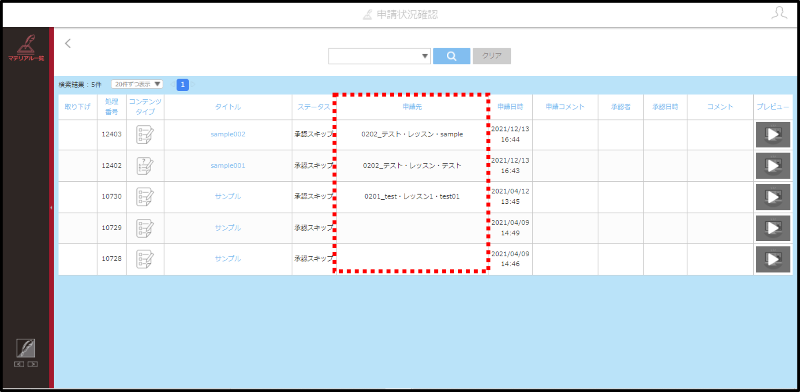Screen dimensions: 800x392
Task: Go back using the left chevron arrow
Action: pyautogui.click(x=68, y=43)
